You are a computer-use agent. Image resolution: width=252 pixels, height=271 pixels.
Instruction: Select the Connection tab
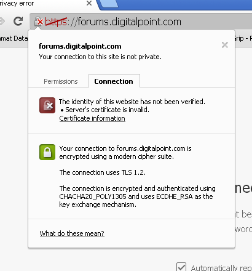coord(114,81)
